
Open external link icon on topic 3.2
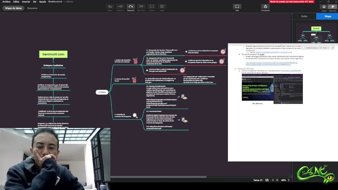[x=179, y=120]
